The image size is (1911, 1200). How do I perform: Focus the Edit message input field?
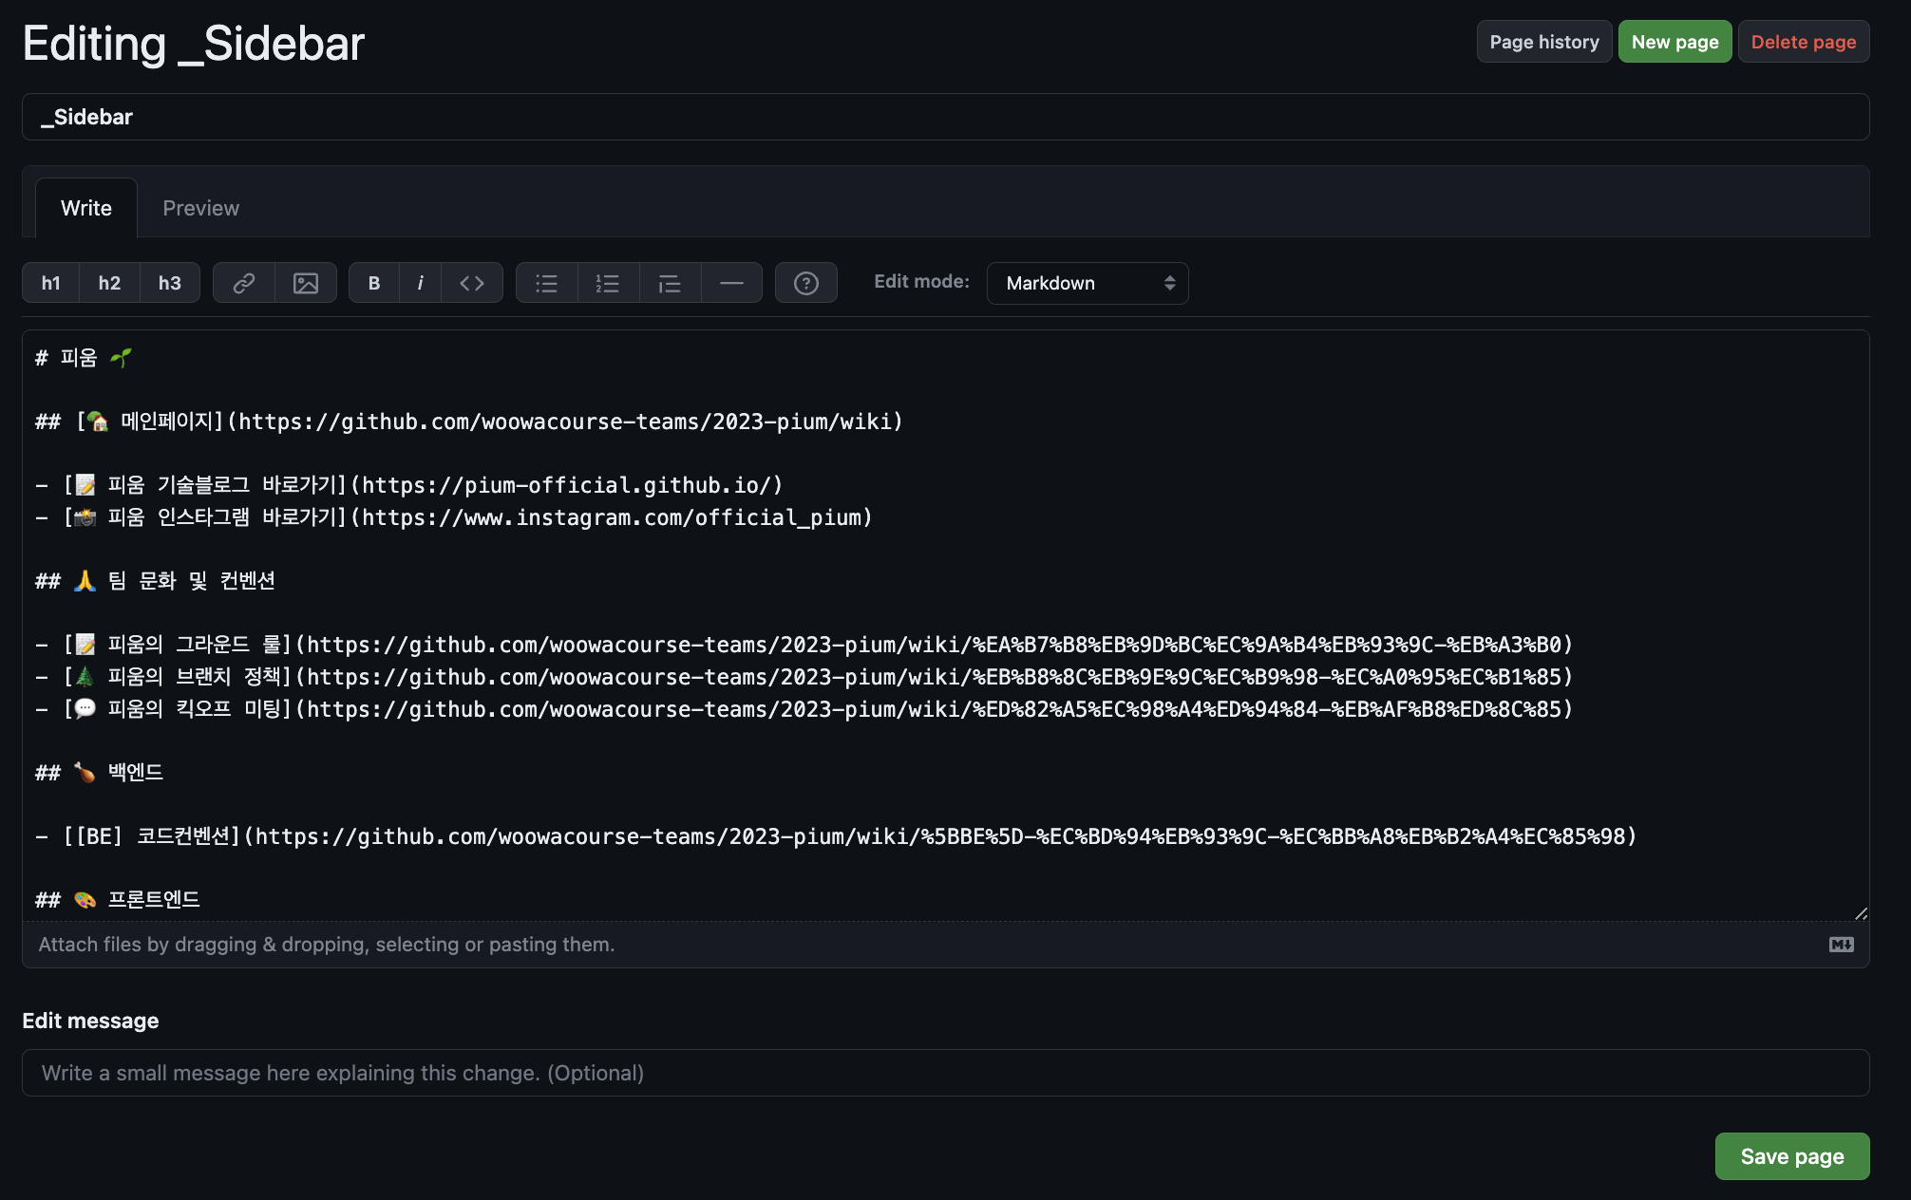tap(945, 1073)
